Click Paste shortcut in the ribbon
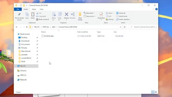 (42, 19)
